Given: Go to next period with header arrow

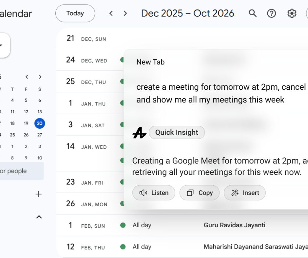Looking at the screenshot, I should (125, 13).
